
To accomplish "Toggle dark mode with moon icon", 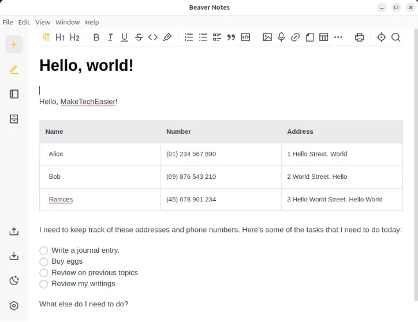I will [14, 281].
